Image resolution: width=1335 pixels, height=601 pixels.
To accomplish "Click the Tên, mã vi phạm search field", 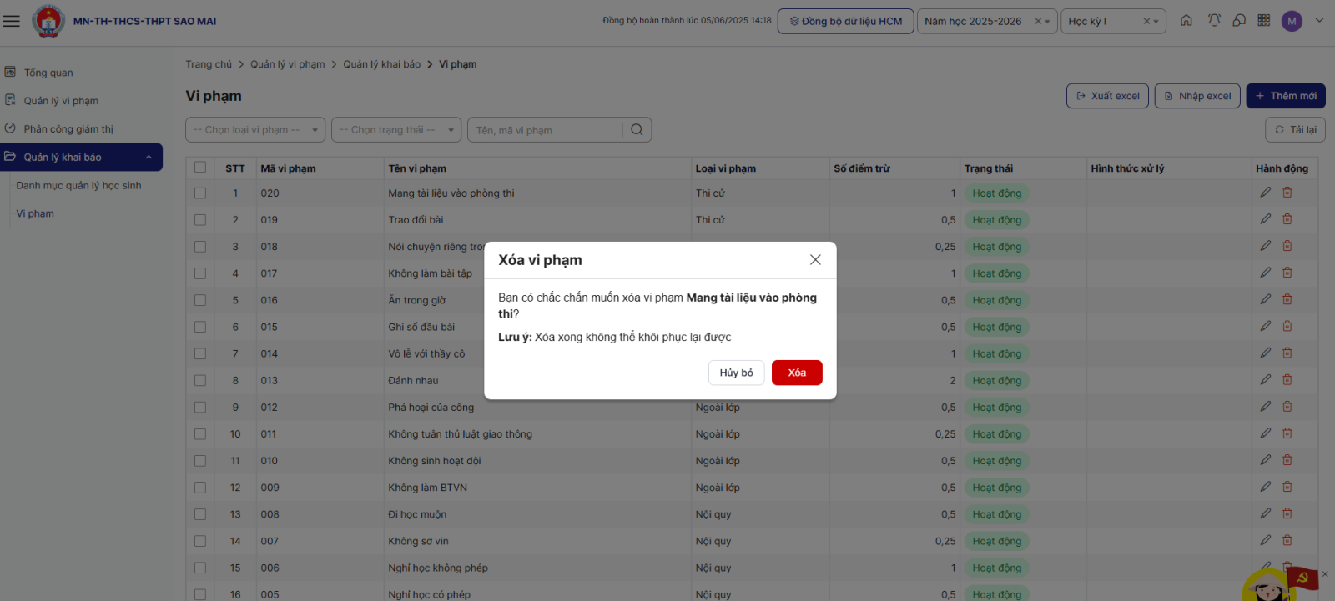I will 546,130.
